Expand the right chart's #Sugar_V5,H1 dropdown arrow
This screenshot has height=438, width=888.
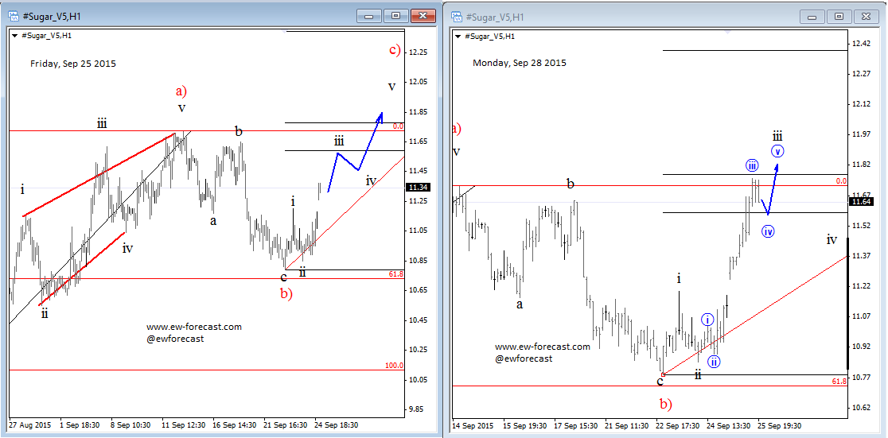click(x=457, y=36)
